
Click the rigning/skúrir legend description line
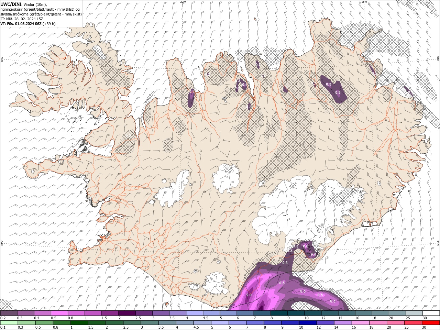coord(41,9)
